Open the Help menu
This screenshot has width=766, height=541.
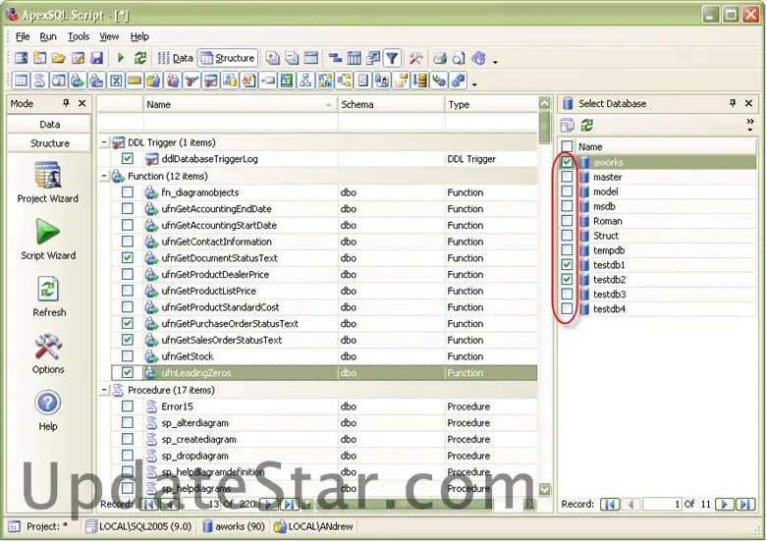139,36
